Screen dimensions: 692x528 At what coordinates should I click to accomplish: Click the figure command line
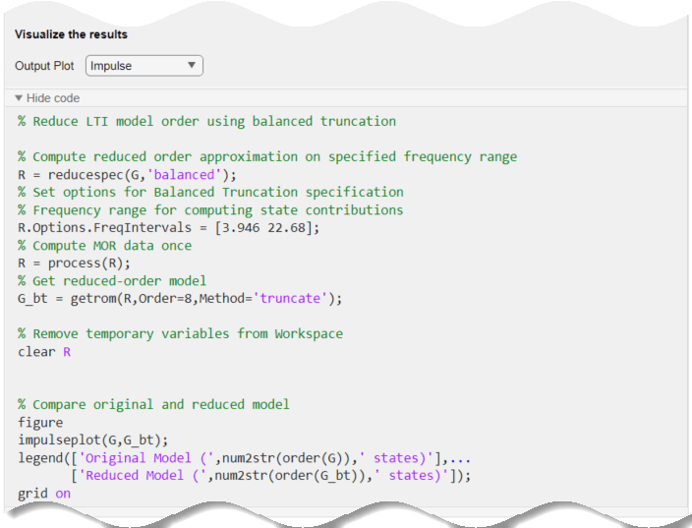40,423
